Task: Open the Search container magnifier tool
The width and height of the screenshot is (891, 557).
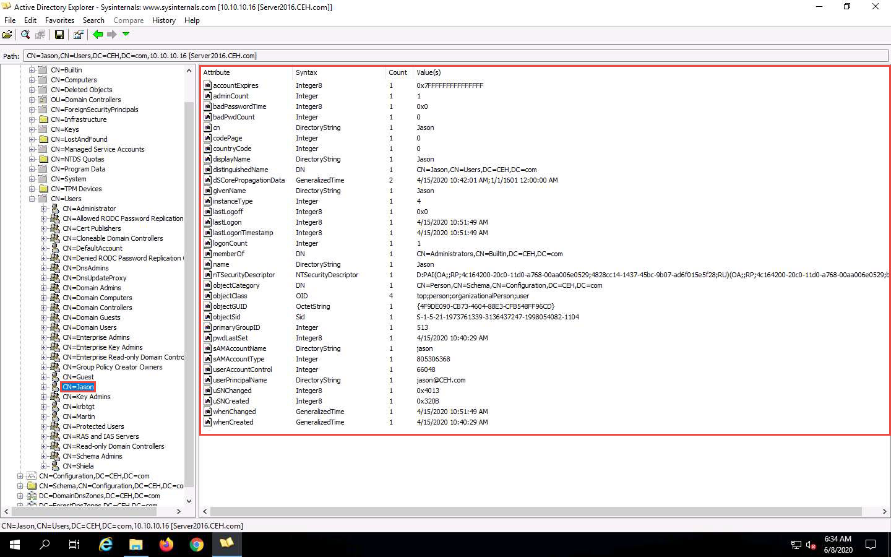Action: [25, 35]
